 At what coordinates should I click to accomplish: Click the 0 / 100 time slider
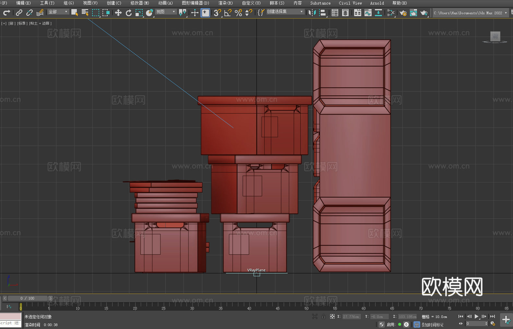coord(28,298)
